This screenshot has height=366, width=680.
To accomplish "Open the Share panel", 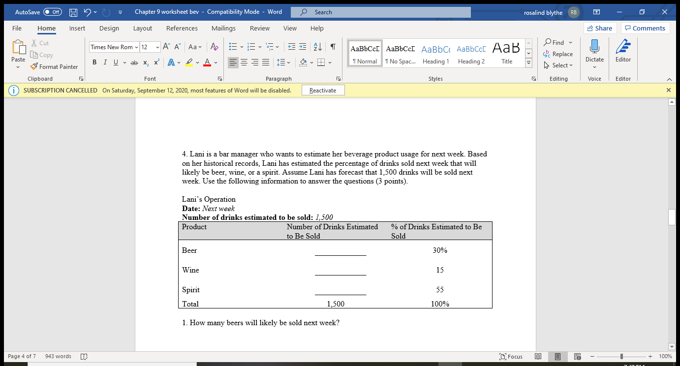I will 600,28.
